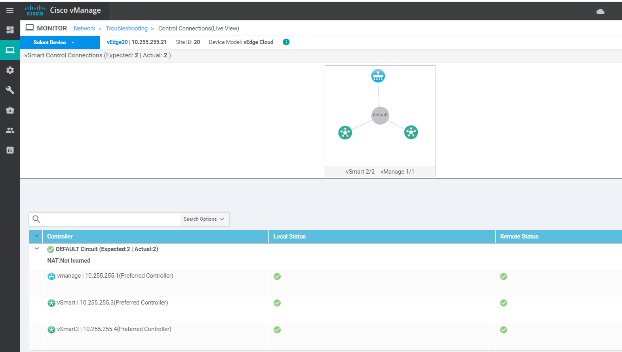Toggle the collapse-all chevron in table header

pos(37,236)
